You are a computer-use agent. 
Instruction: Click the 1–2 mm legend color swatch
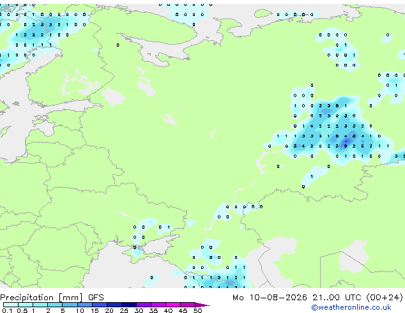coord(40,305)
